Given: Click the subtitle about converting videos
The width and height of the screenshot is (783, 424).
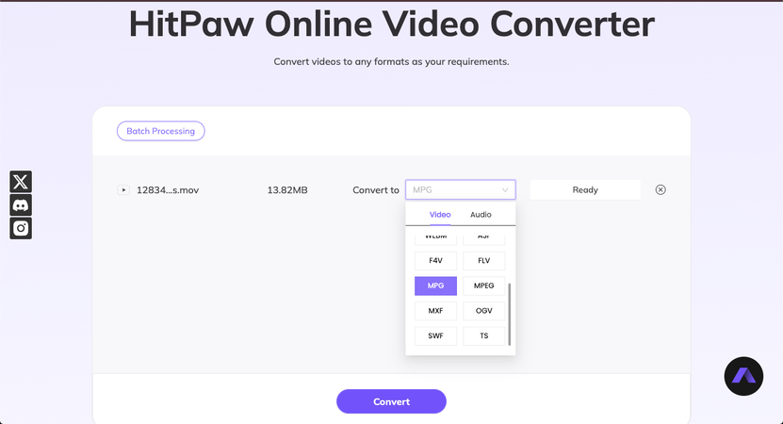Looking at the screenshot, I should (392, 62).
